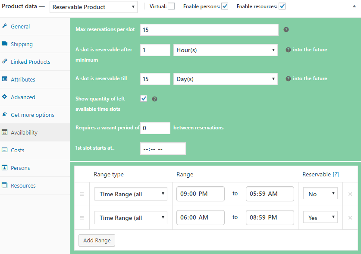361x254 pixels.
Task: Delete the 06:00 AM range row
Action: (350, 218)
